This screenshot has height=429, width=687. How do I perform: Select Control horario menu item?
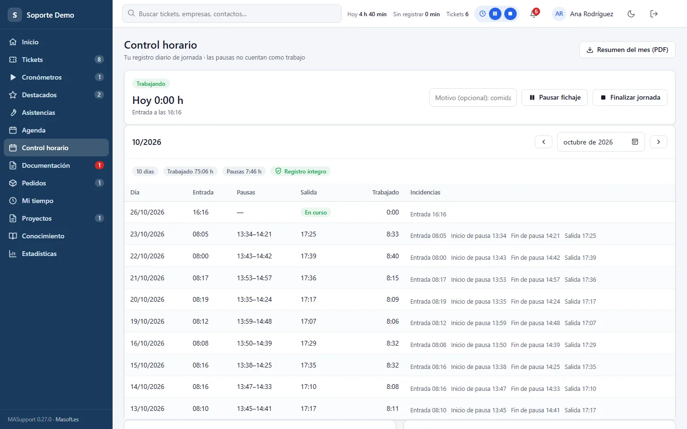56,148
